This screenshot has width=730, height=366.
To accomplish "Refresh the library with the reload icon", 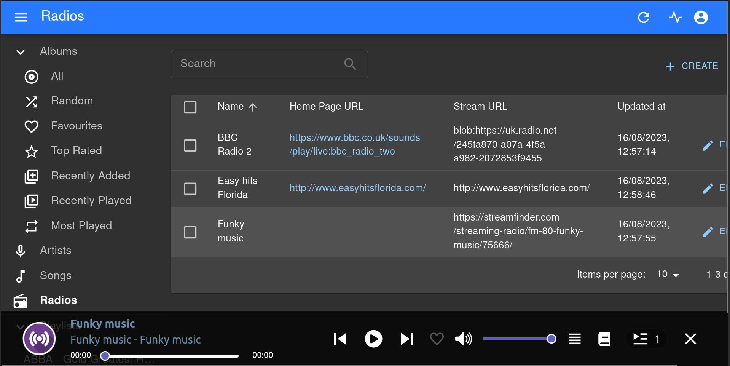I will [x=644, y=17].
